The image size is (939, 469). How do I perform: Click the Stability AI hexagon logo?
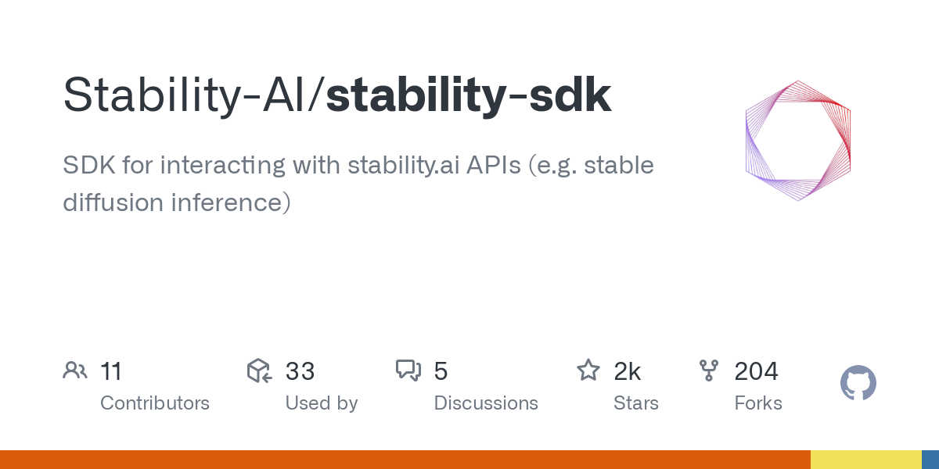click(797, 141)
